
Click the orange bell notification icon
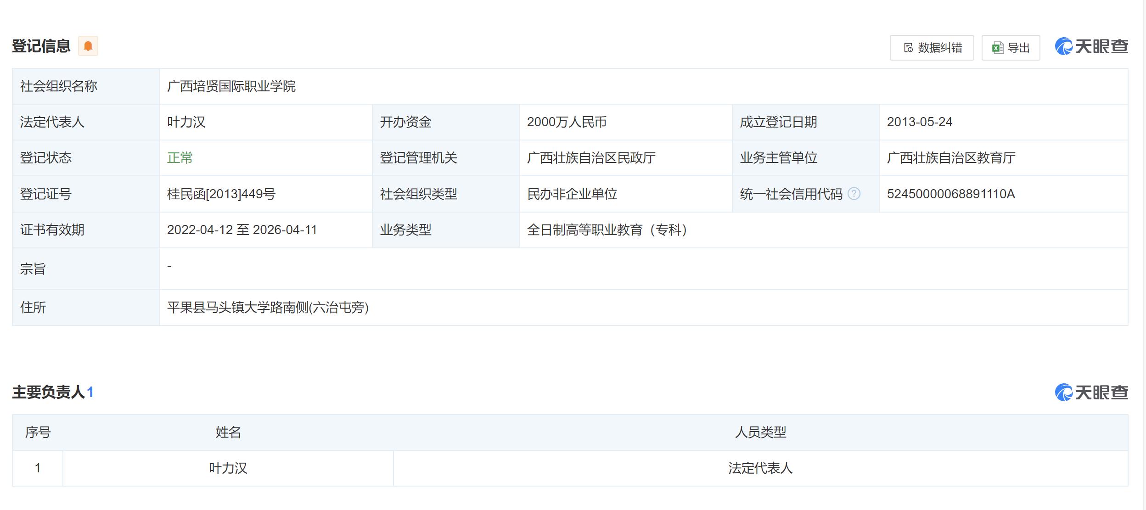[88, 46]
